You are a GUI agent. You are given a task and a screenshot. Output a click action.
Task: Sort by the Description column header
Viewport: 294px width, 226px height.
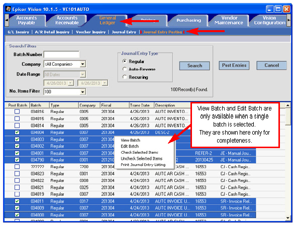click(172, 105)
